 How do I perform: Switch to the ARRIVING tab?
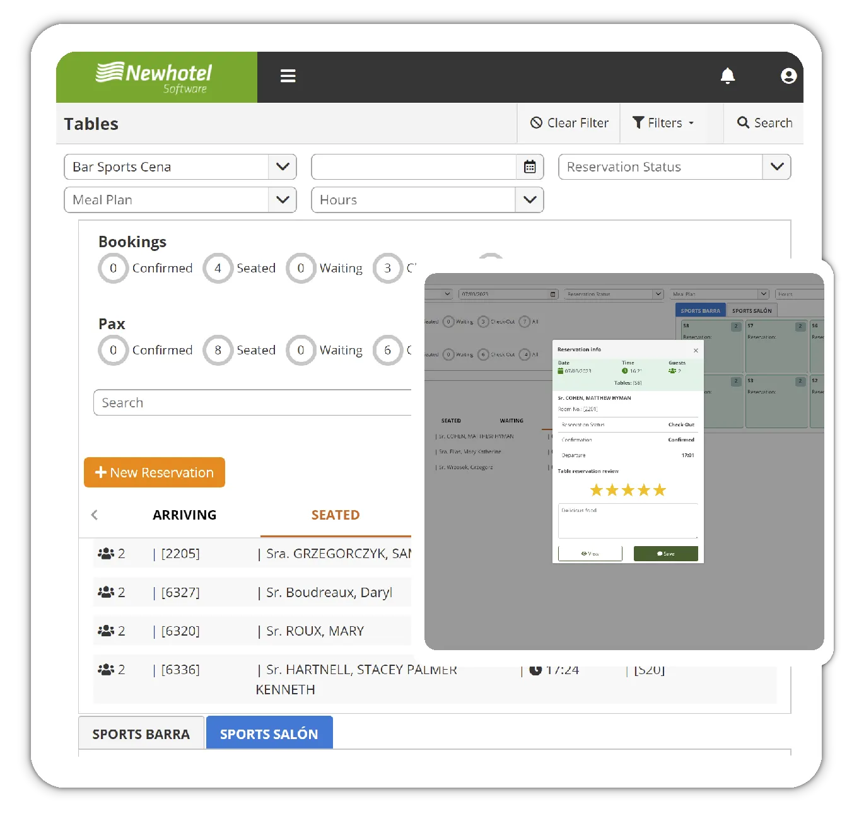click(184, 515)
